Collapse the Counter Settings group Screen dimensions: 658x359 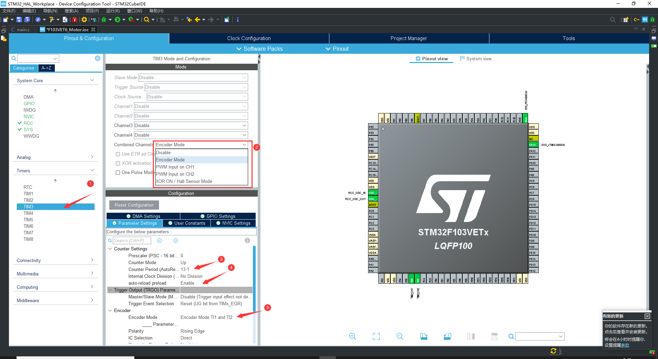point(110,249)
